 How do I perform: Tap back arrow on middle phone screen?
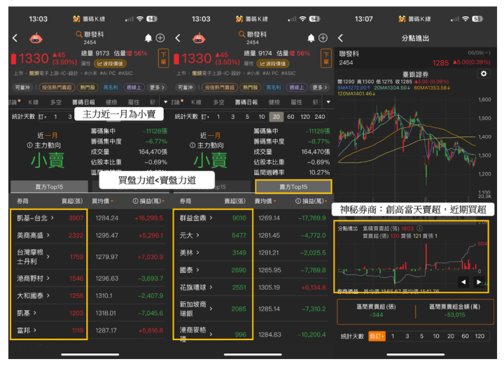pos(178,38)
